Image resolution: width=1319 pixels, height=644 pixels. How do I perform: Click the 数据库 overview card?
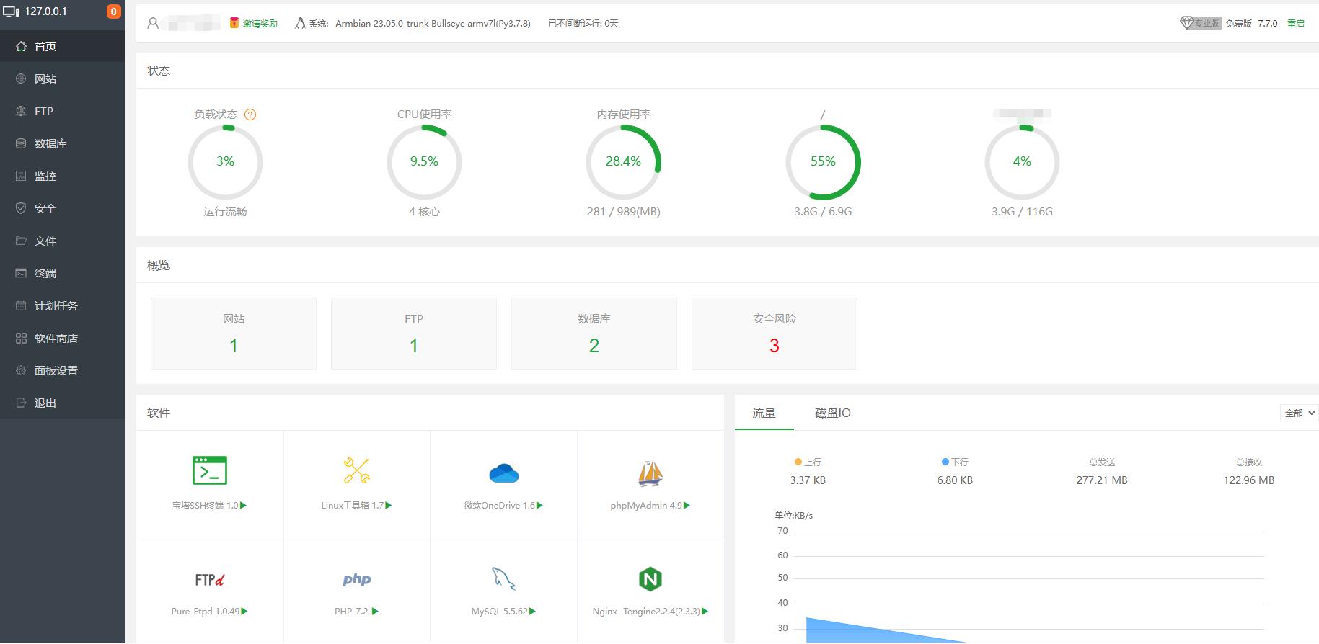pos(594,334)
